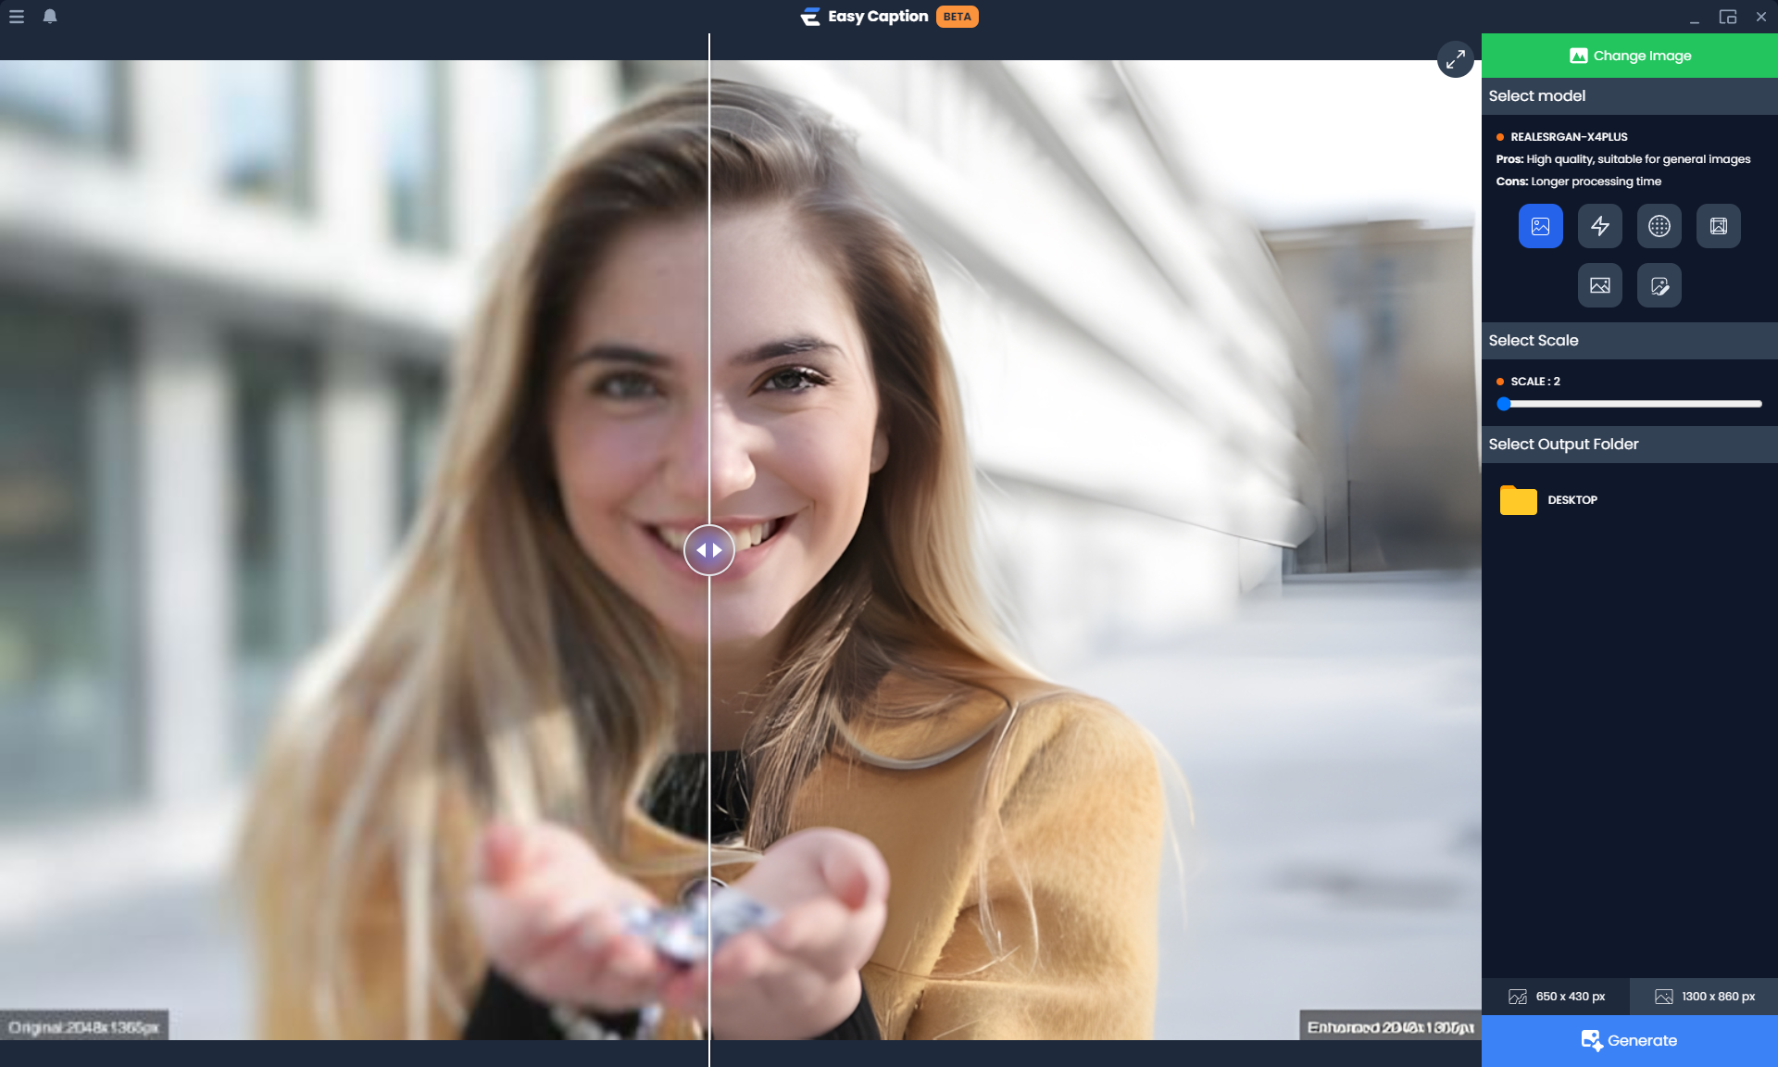The height and width of the screenshot is (1067, 1778).
Task: Click the scale slider handle
Action: tap(1504, 404)
